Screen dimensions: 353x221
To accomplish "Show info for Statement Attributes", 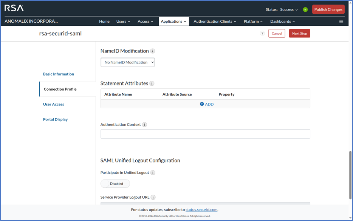I will pyautogui.click(x=152, y=83).
